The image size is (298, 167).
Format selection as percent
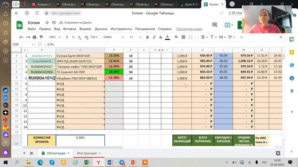coord(73,37)
